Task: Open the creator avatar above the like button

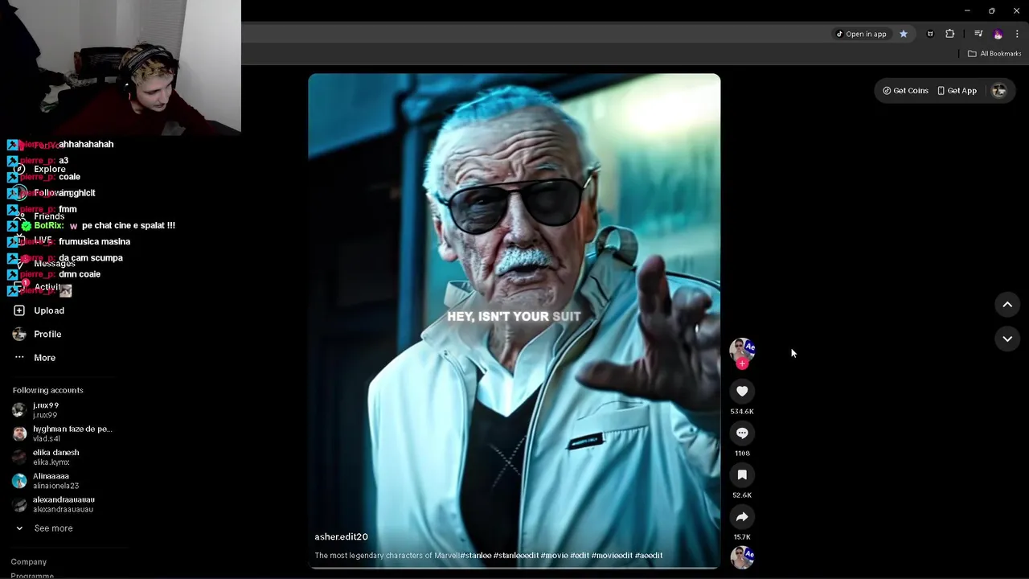Action: click(742, 350)
